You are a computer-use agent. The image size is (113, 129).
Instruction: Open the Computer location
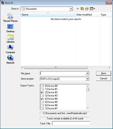coord(10,49)
